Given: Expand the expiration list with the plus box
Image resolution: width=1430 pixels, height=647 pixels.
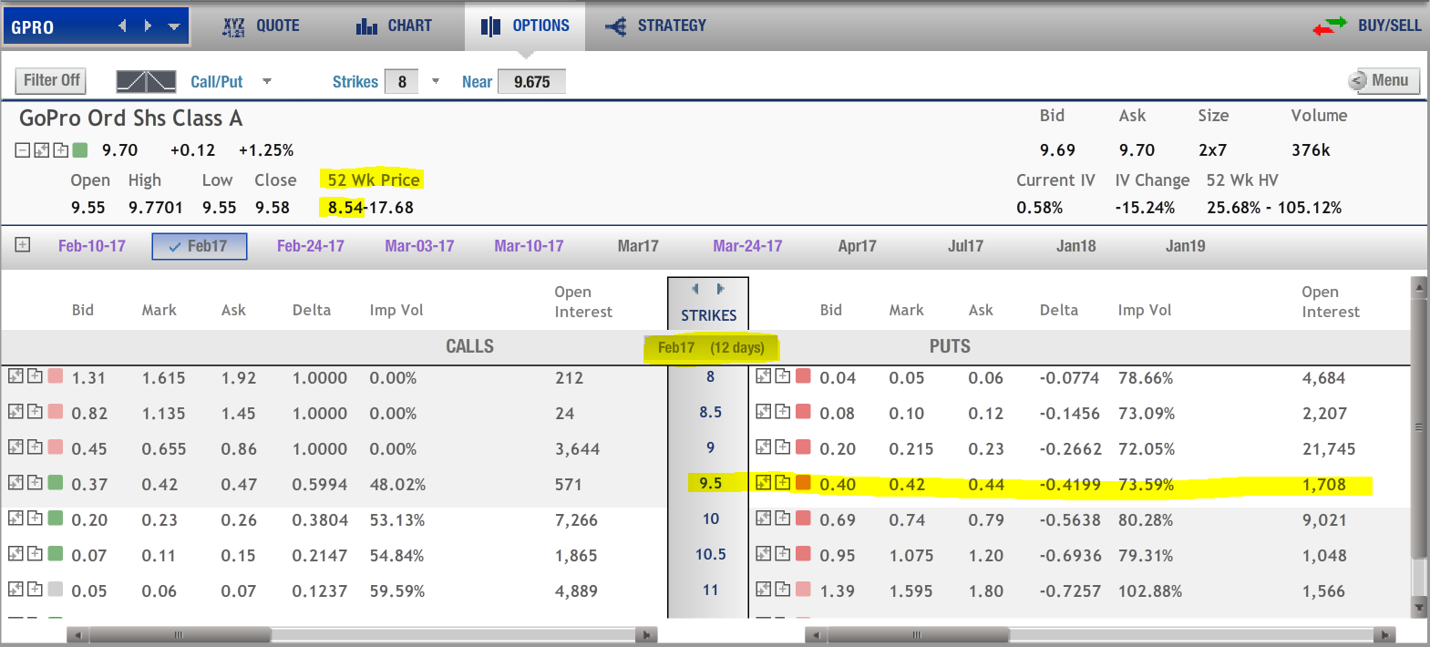Looking at the screenshot, I should tap(23, 245).
